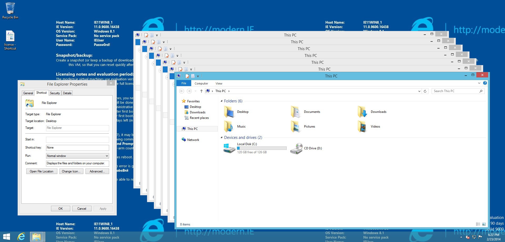Show hidden tray icons arrow
The height and width of the screenshot is (242, 505).
(x=461, y=237)
